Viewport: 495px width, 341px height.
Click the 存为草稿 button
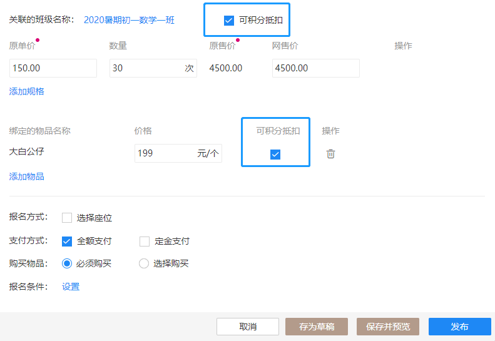tap(317, 327)
